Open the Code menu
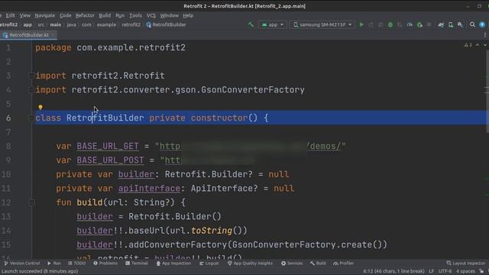The image size is (489, 275). pos(65,15)
